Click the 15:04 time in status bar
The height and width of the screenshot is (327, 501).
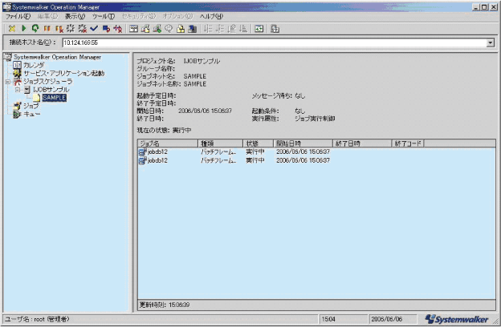click(x=328, y=319)
